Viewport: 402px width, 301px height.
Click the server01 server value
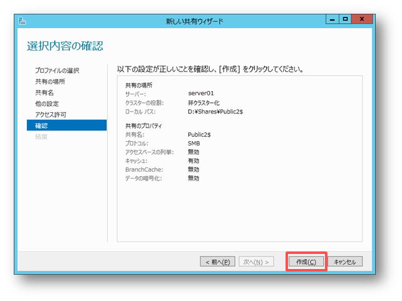(x=201, y=93)
